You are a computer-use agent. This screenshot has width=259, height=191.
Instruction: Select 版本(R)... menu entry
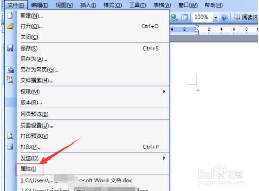tap(93, 102)
